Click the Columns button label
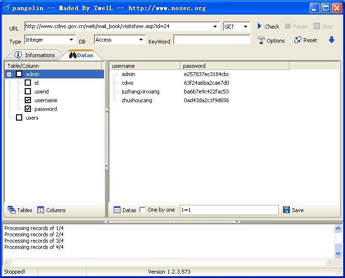The height and width of the screenshot is (278, 345). coord(56,210)
